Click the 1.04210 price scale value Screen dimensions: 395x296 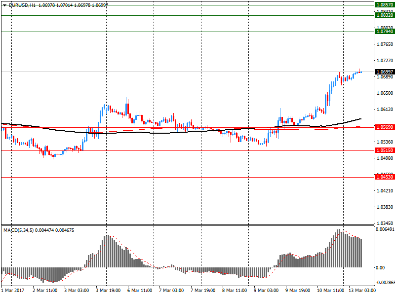tap(385, 191)
